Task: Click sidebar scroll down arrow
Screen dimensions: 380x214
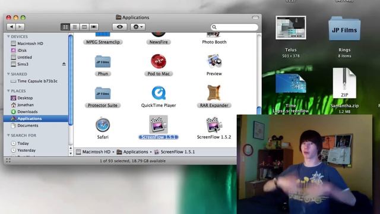Action: (x=71, y=153)
